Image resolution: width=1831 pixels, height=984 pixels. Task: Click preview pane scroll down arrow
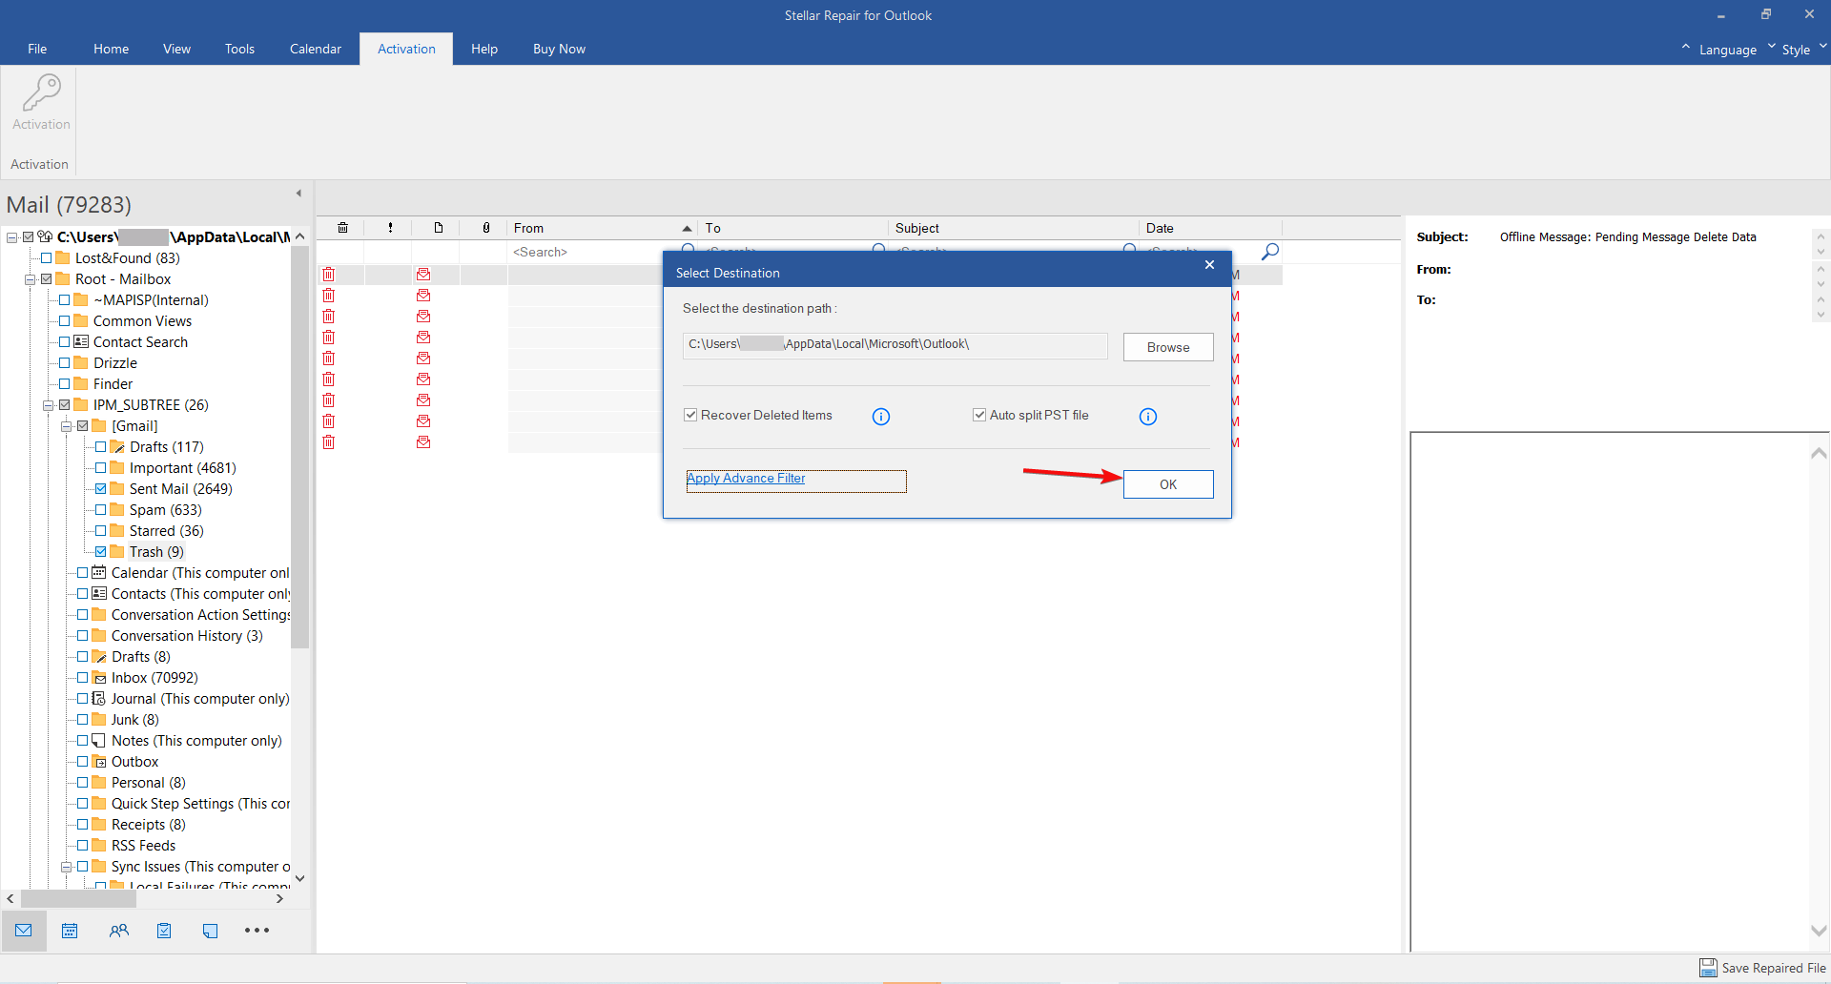tap(1819, 931)
